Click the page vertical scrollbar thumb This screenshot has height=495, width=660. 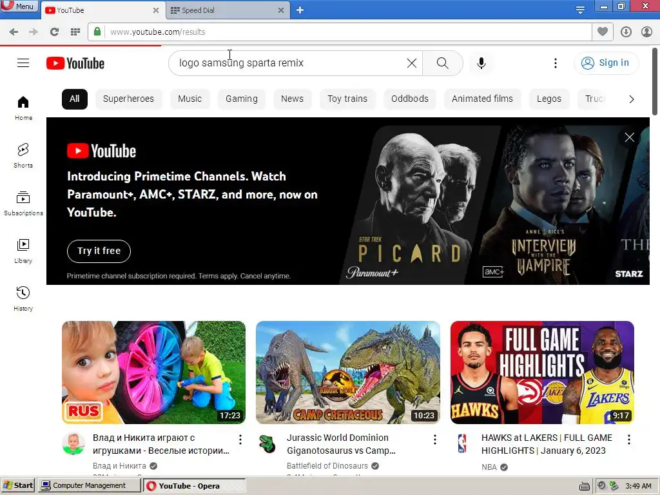click(x=655, y=81)
